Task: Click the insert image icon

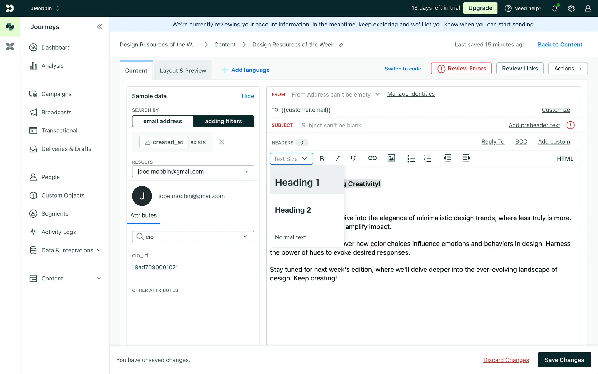Action: click(x=391, y=158)
